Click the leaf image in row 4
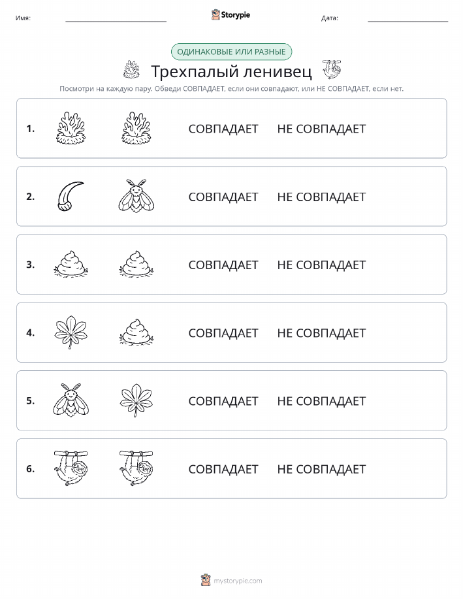Screen dimensions: 463x599 coord(71,332)
